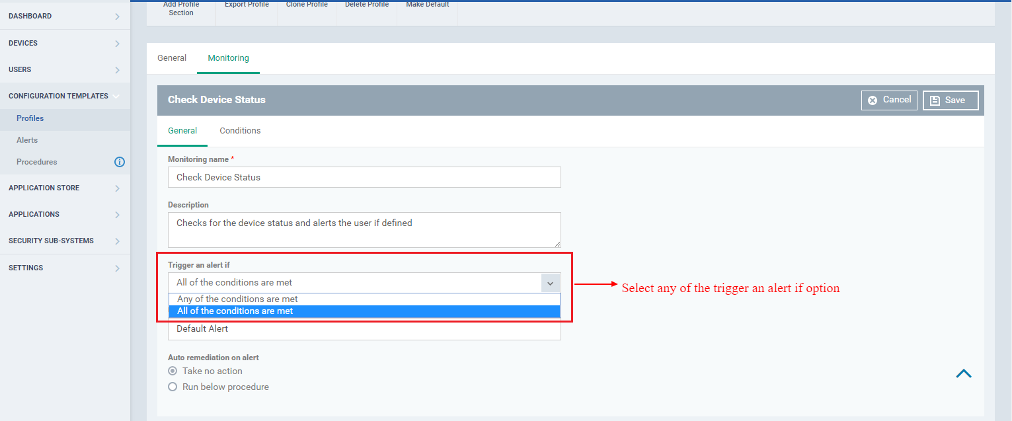The image size is (1012, 421).
Task: Open the Profiles sidebar item
Action: tap(65, 118)
